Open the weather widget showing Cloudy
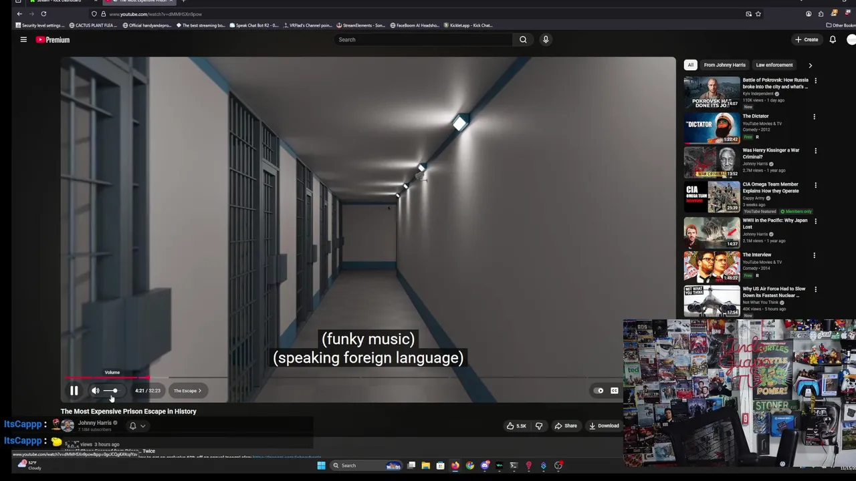 pos(30,465)
